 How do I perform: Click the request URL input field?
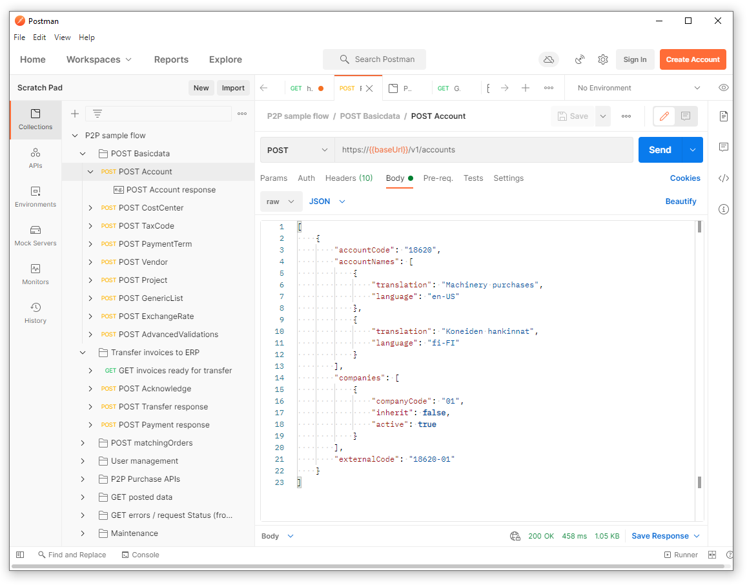(x=452, y=149)
